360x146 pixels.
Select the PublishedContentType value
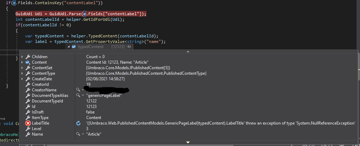(146, 73)
